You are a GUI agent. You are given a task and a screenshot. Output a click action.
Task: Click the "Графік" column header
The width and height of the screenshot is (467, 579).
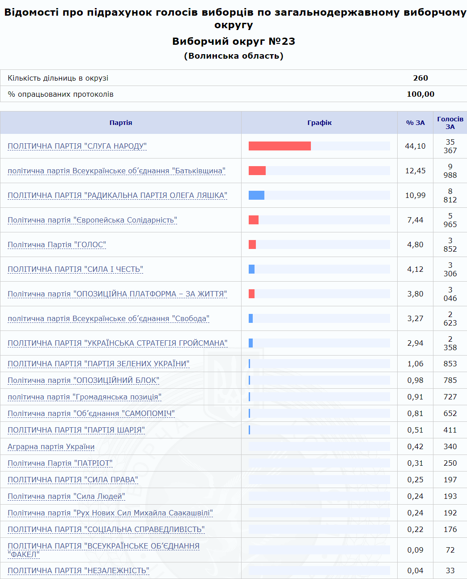coord(319,123)
